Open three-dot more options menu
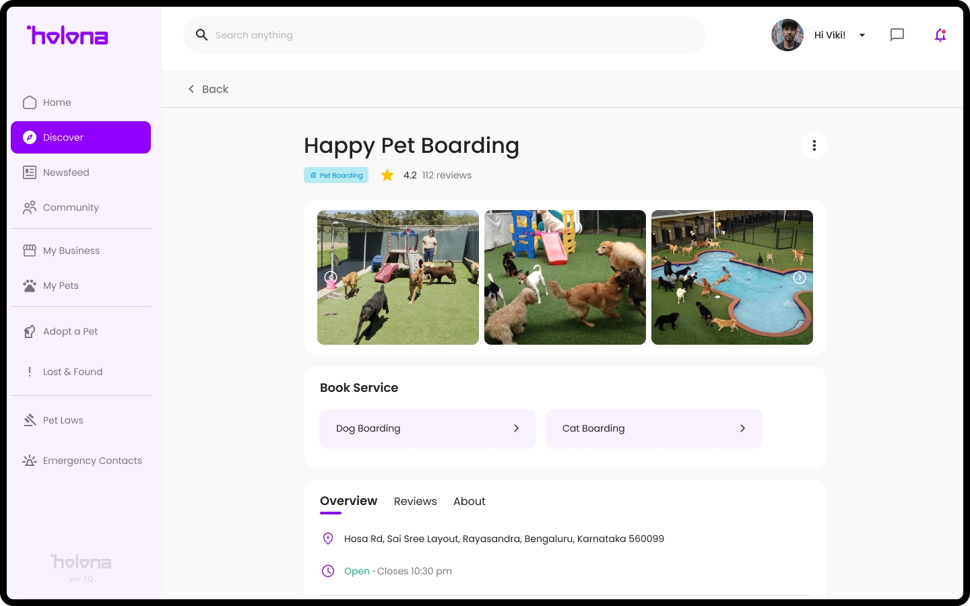Screen dimensions: 970x606 814,145
